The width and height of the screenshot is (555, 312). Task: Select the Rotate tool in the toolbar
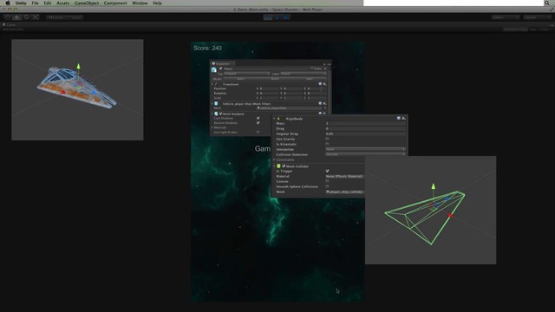tap(26, 17)
